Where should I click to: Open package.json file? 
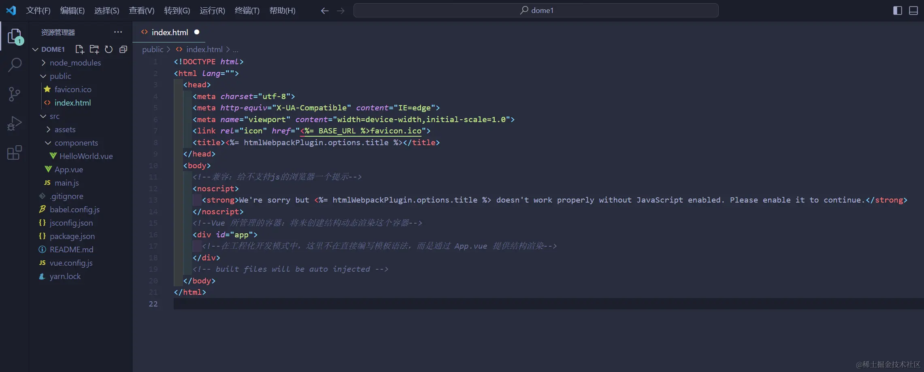72,236
